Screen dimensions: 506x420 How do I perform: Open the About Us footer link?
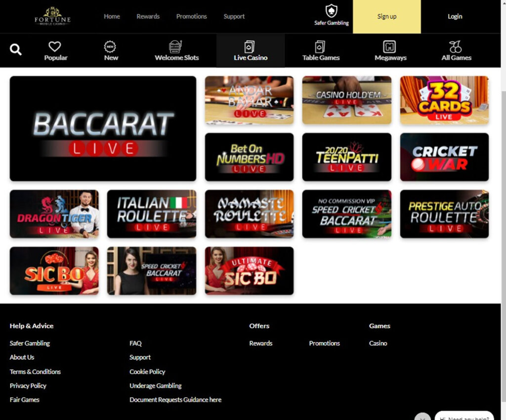(22, 357)
